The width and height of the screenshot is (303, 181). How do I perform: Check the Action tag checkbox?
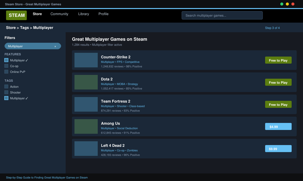click(6, 86)
